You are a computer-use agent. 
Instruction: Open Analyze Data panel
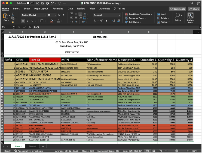[x=190, y=18]
